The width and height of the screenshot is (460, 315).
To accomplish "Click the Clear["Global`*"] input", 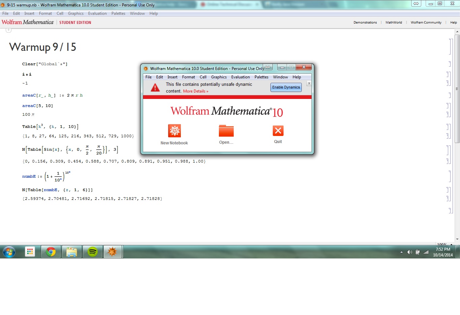I will (x=45, y=64).
